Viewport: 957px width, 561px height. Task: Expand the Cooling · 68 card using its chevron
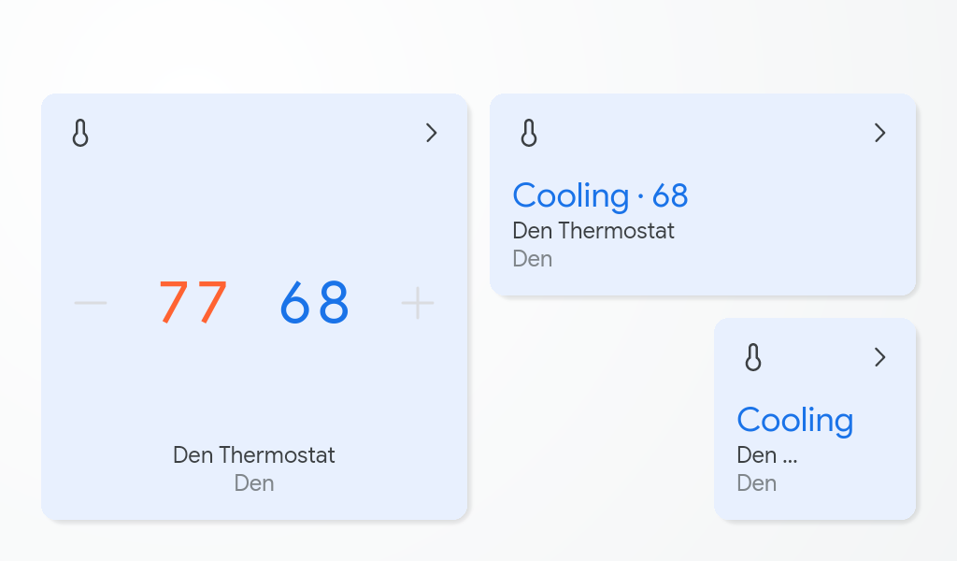point(879,133)
